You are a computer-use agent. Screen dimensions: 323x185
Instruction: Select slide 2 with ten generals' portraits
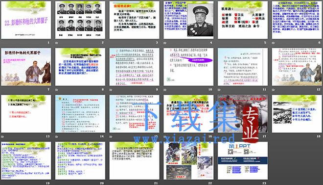pos(80,20)
